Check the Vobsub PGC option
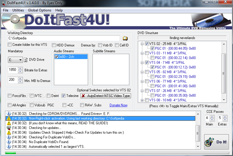Image resolution: width=233 pixels, height=156 pixels. (x=32, y=105)
